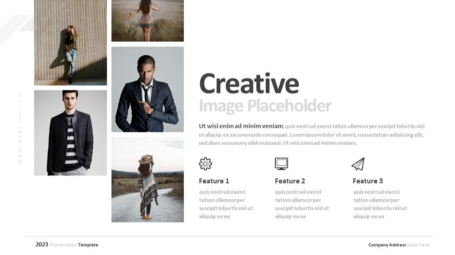Click the description text under Feature 2
Viewport: 455px width, 255px height.
[302, 204]
